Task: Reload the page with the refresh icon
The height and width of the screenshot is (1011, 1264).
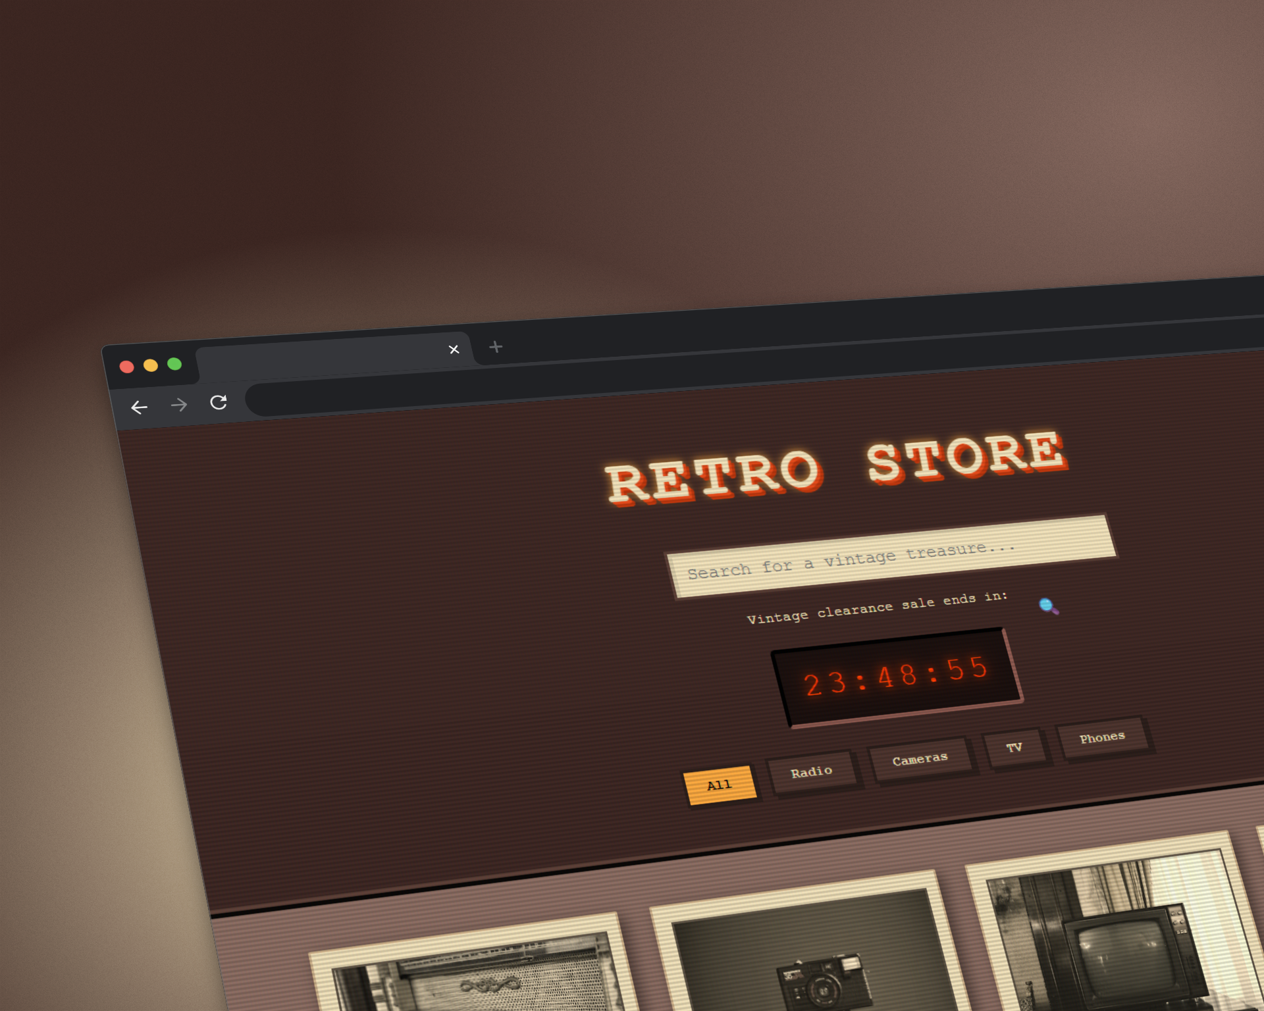Action: point(219,402)
